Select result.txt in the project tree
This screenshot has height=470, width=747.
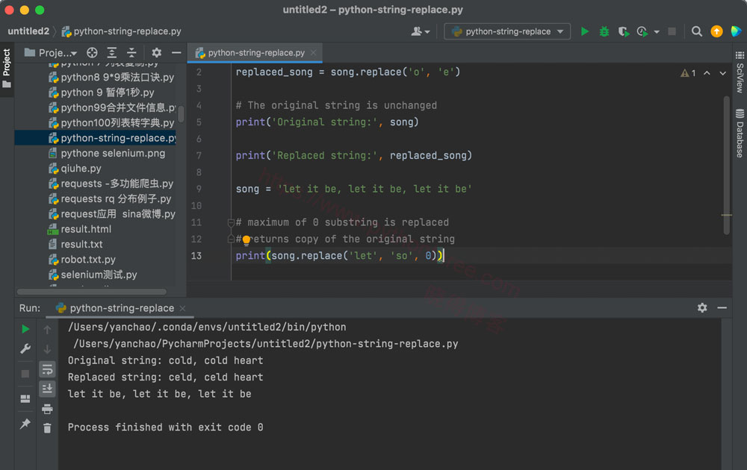(75, 244)
